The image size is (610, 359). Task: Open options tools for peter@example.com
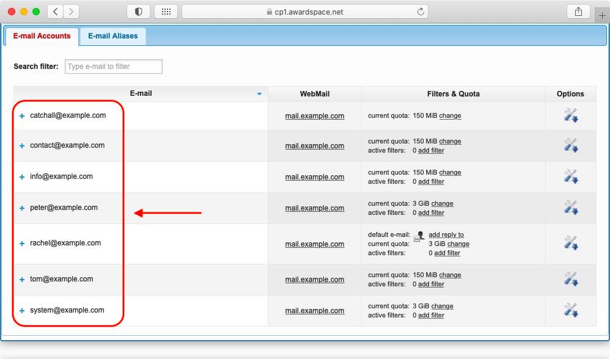click(570, 208)
